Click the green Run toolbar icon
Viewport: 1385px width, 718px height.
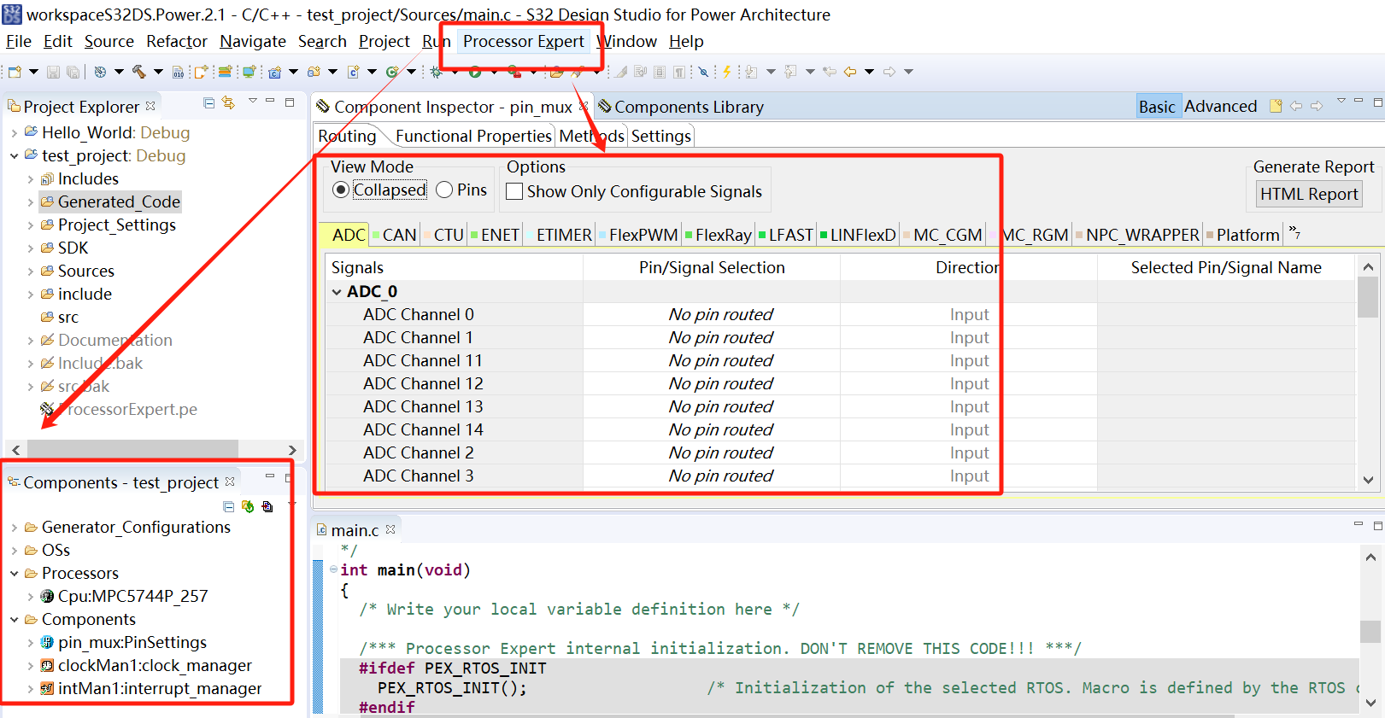(475, 72)
